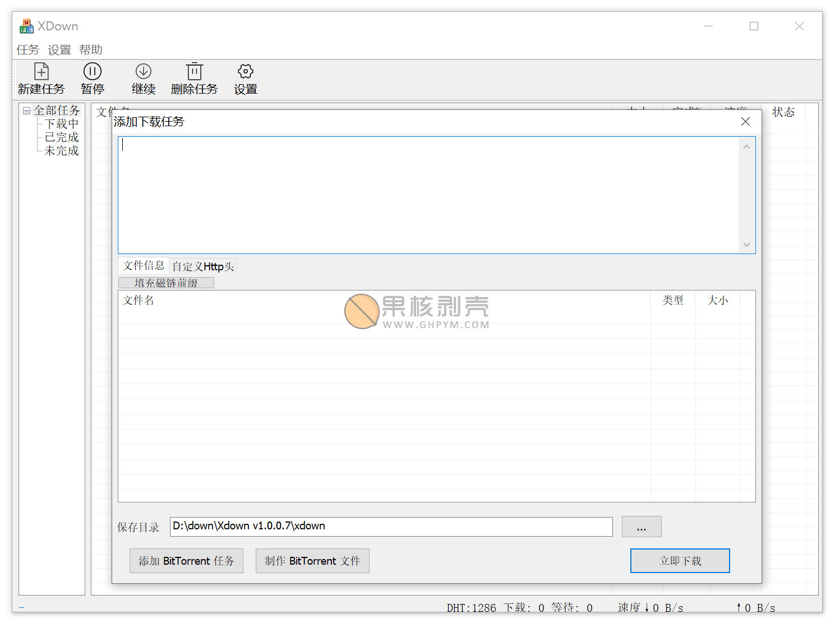Select 已完成 in the task tree

coord(62,137)
